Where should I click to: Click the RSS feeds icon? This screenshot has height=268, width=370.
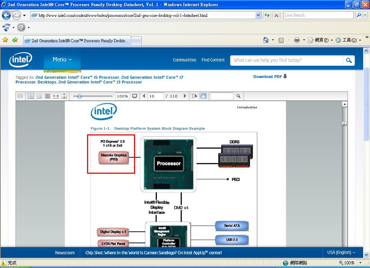coord(281,40)
